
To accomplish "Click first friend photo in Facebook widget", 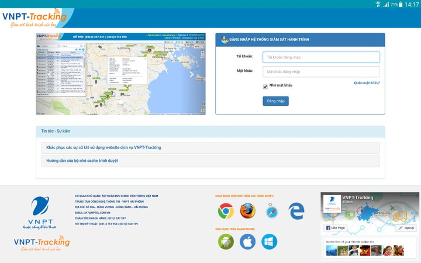I will point(332,251).
